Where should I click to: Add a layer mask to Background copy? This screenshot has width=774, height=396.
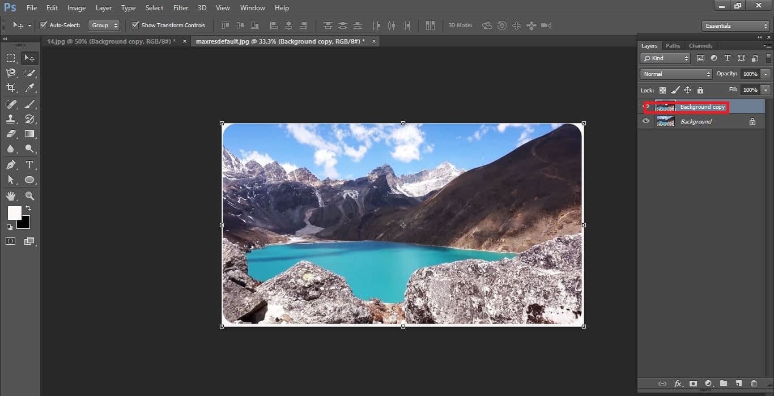pos(694,384)
